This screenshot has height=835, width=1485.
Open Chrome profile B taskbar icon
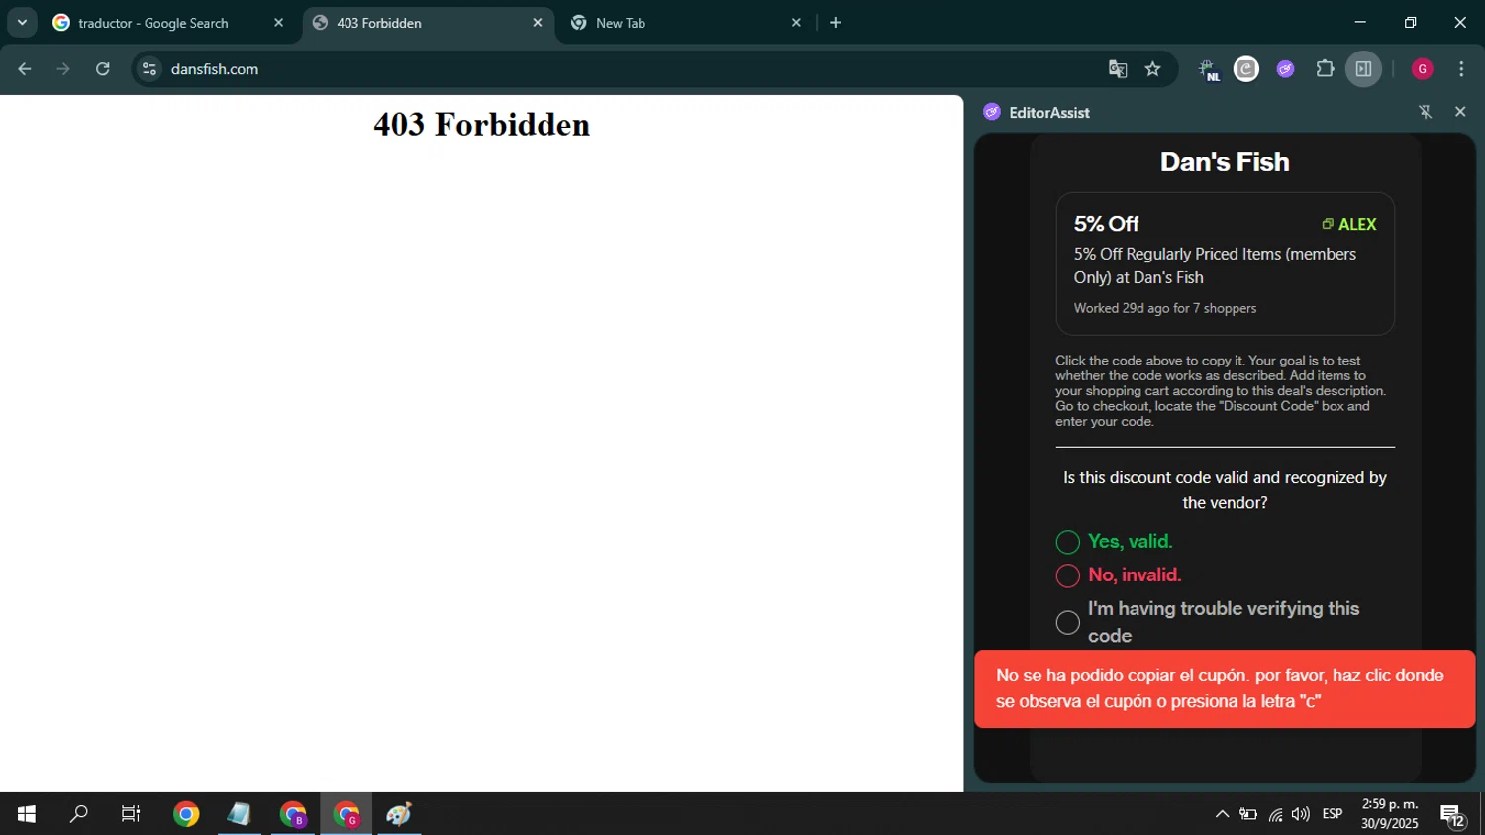[293, 814]
